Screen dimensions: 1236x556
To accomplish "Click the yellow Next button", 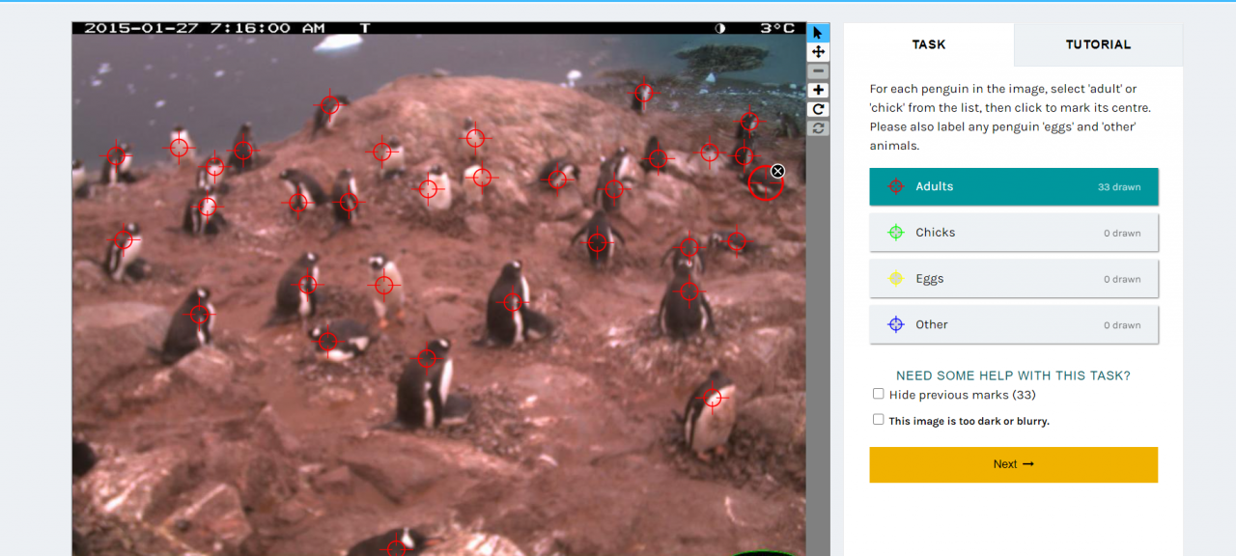I will 1013,464.
